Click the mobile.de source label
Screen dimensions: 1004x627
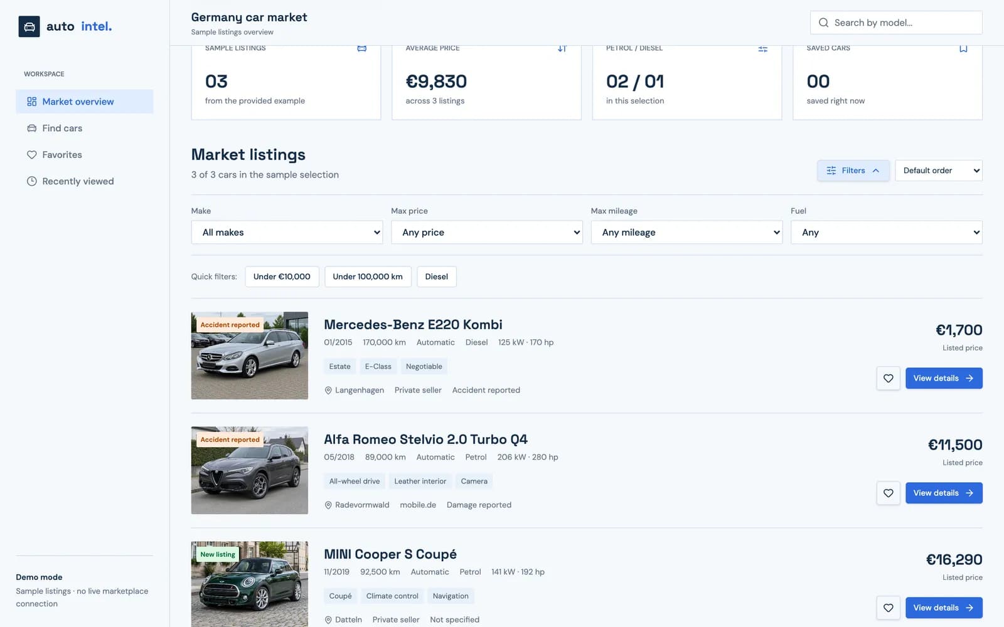pos(418,505)
